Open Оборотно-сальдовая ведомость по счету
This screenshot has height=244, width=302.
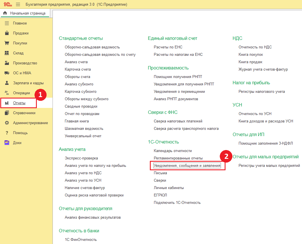click(x=100, y=55)
